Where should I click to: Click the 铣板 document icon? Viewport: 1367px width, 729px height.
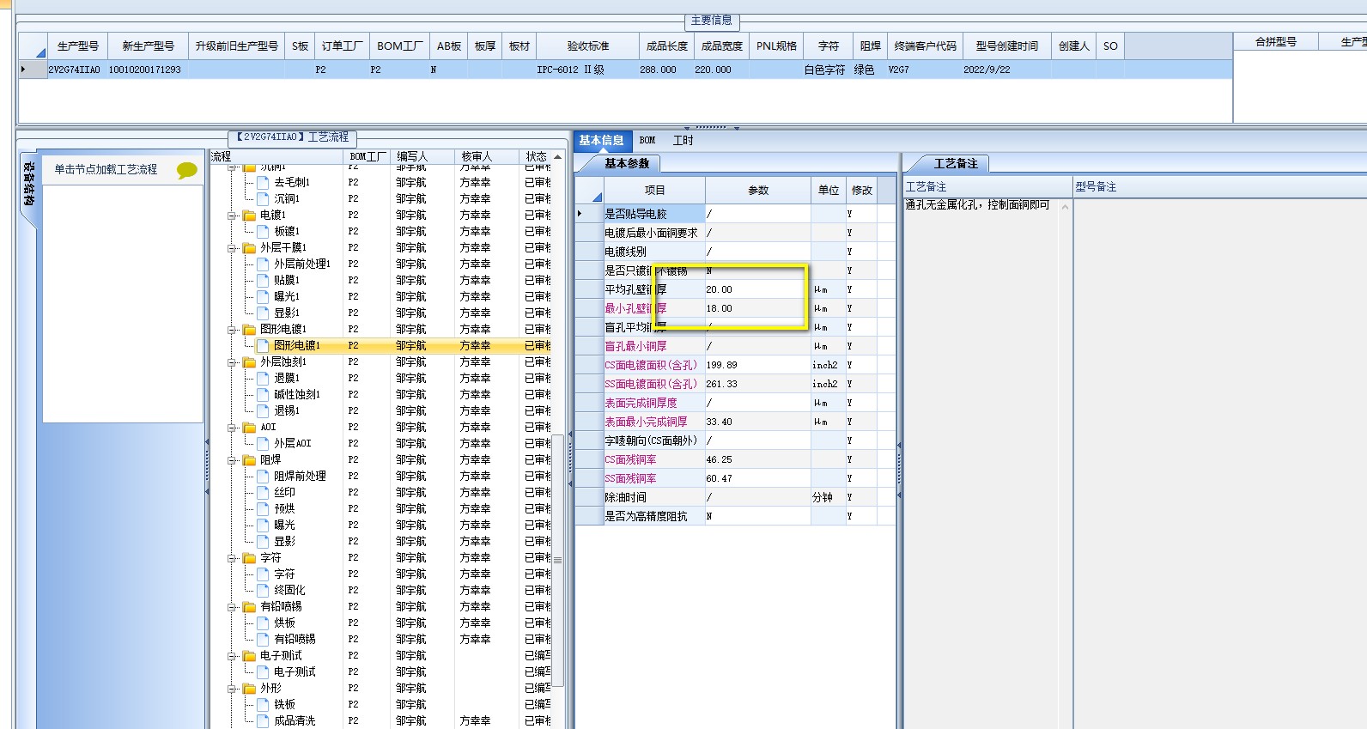click(x=263, y=704)
